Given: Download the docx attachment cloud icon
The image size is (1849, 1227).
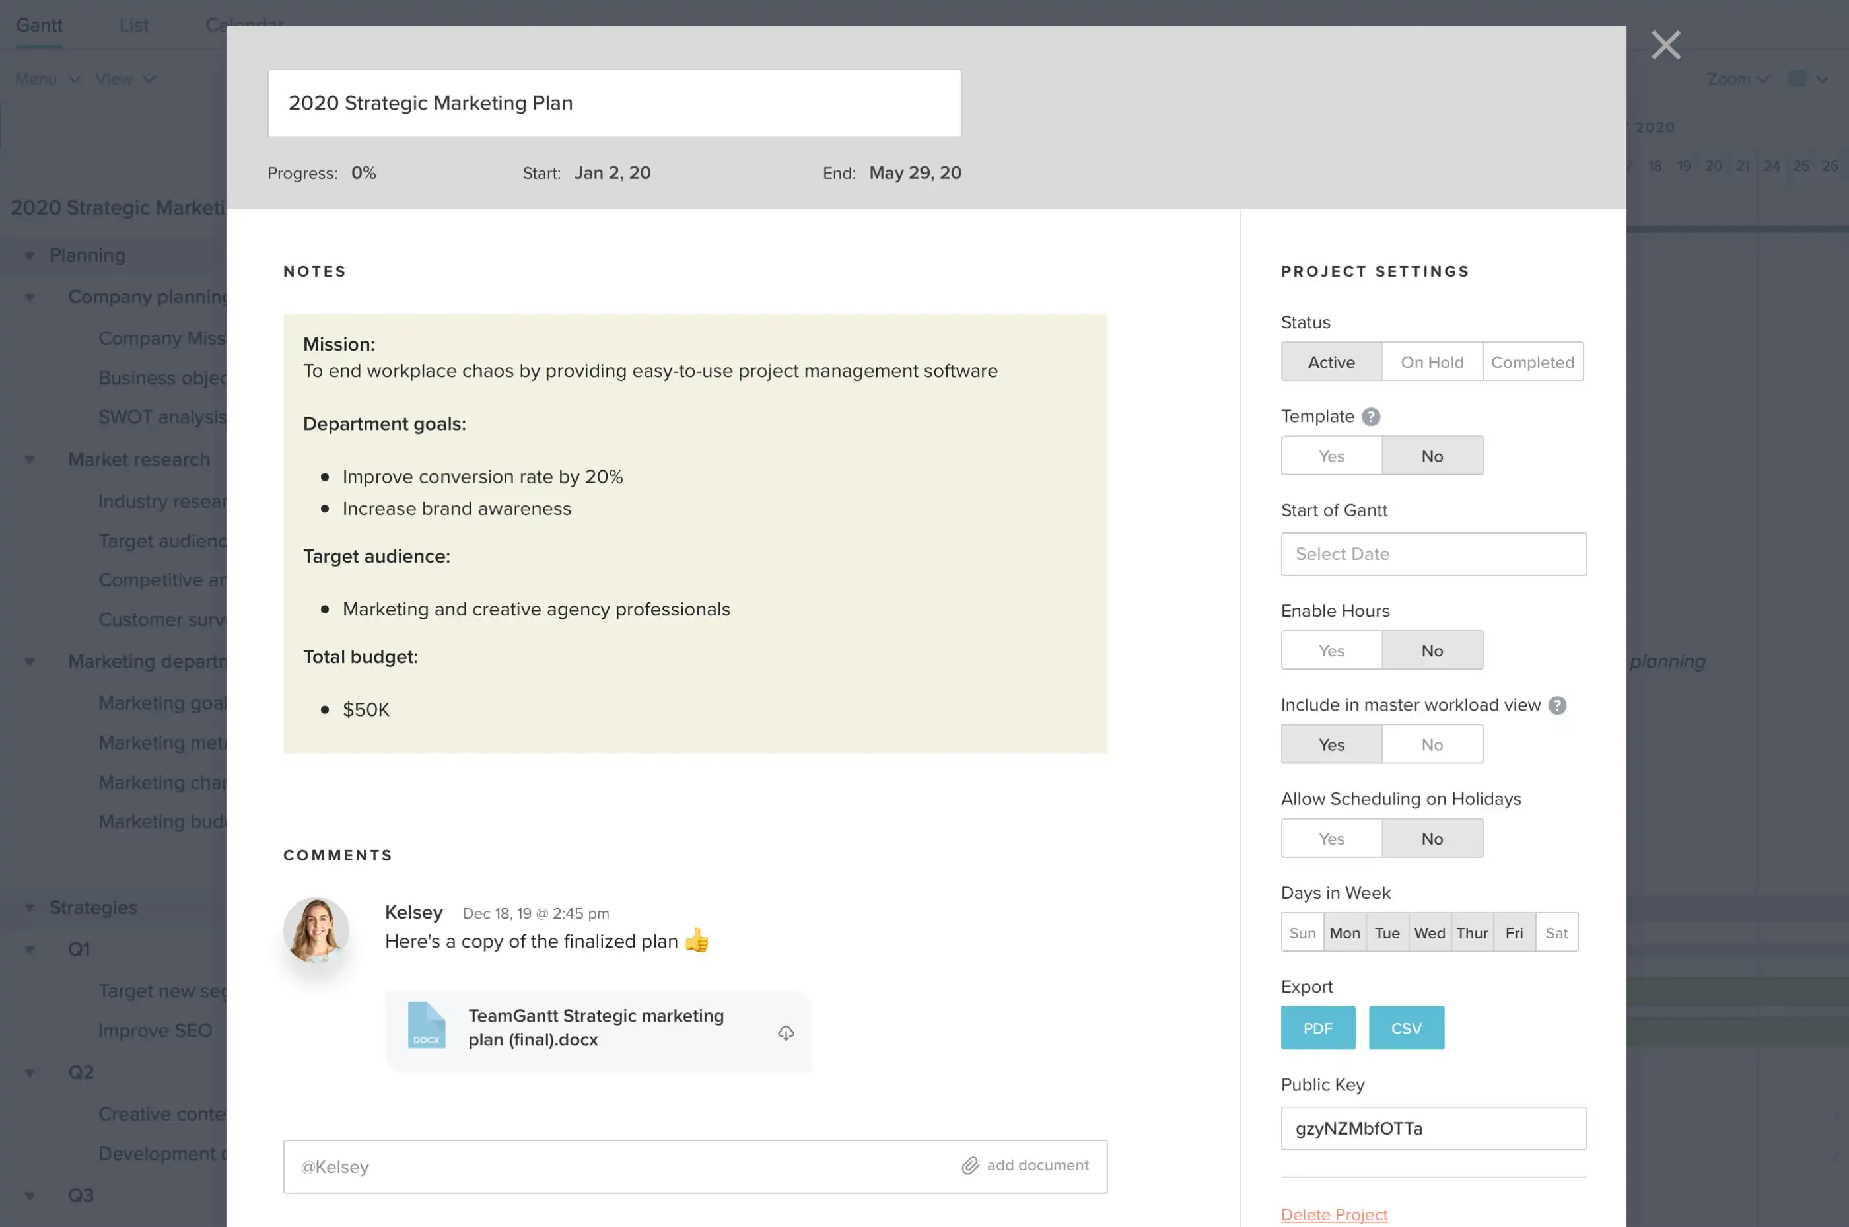Looking at the screenshot, I should tap(786, 1033).
